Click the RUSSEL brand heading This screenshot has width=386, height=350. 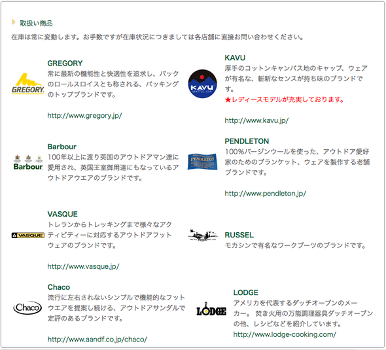239,235
